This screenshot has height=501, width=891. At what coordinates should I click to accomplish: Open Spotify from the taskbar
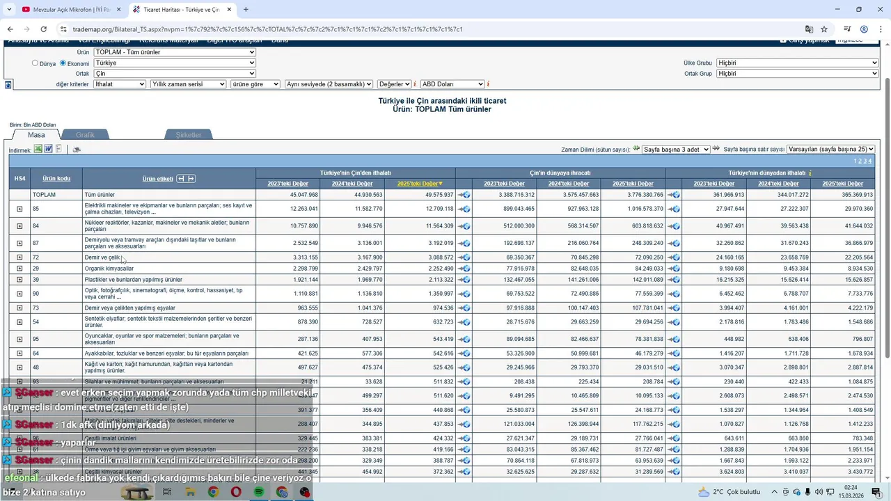tap(259, 492)
